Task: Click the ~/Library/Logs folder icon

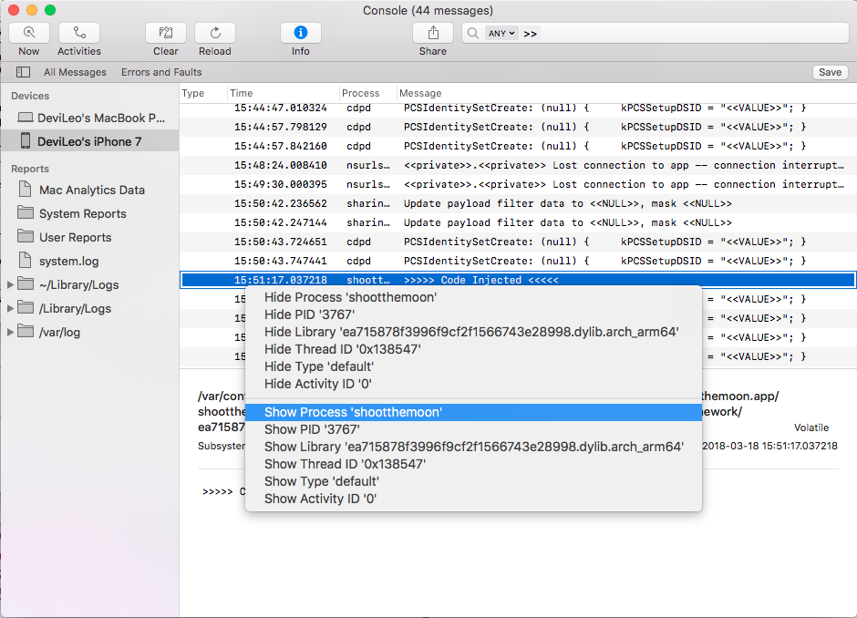Action: pyautogui.click(x=26, y=283)
